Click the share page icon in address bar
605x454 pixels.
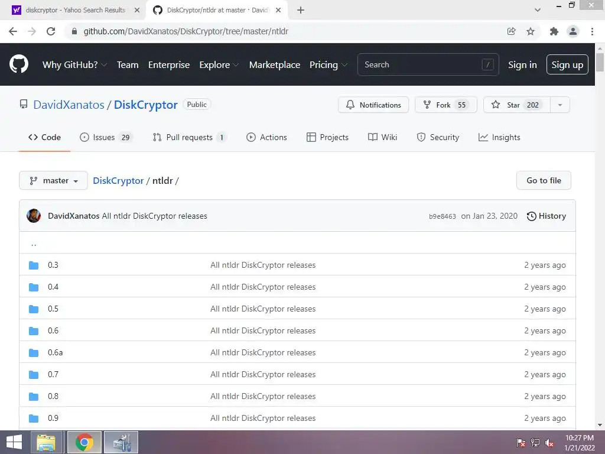point(511,31)
